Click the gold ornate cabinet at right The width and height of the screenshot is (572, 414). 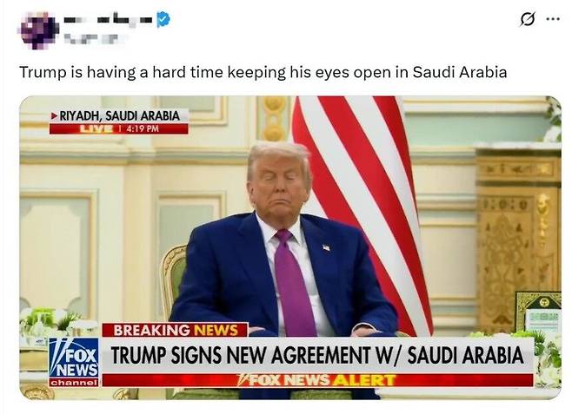tap(519, 239)
